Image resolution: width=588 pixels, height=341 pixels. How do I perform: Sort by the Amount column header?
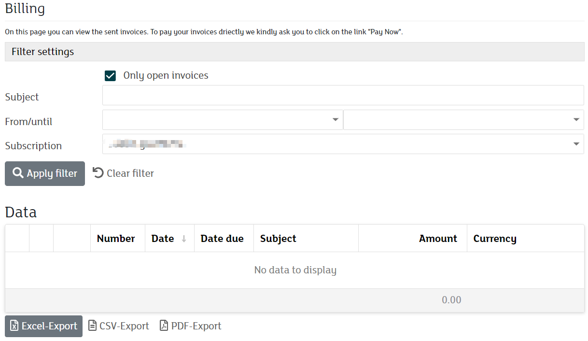438,239
